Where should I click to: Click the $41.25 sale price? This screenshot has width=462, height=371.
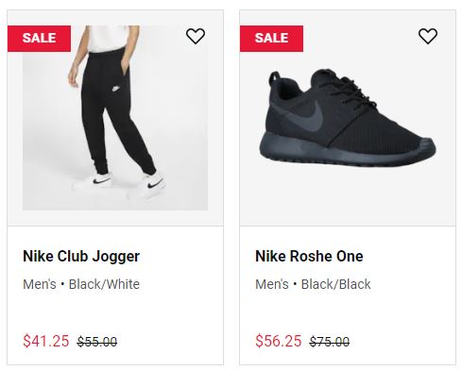coord(46,341)
